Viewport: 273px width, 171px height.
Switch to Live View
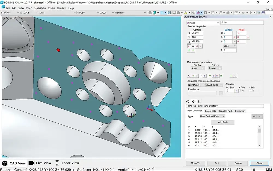tap(40, 163)
